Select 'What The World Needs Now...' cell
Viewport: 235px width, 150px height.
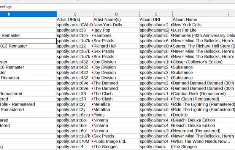[204, 142]
